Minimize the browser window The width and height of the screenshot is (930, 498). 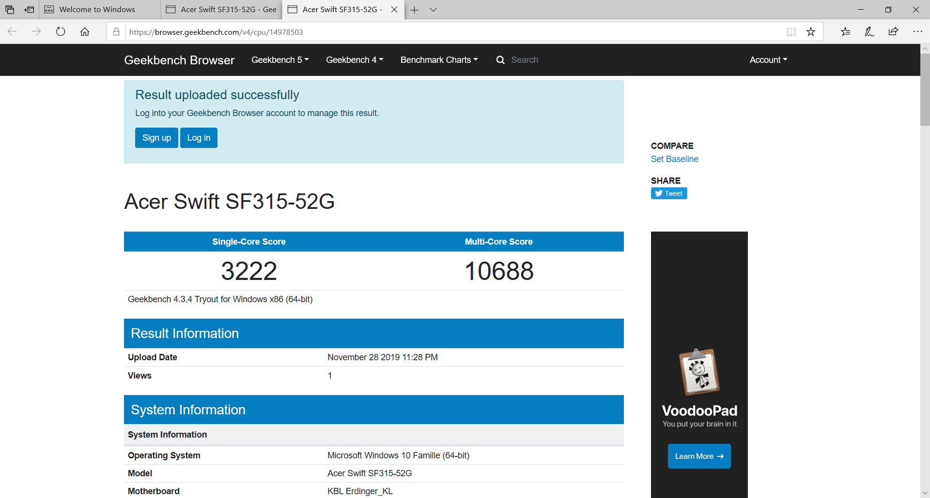pyautogui.click(x=861, y=10)
